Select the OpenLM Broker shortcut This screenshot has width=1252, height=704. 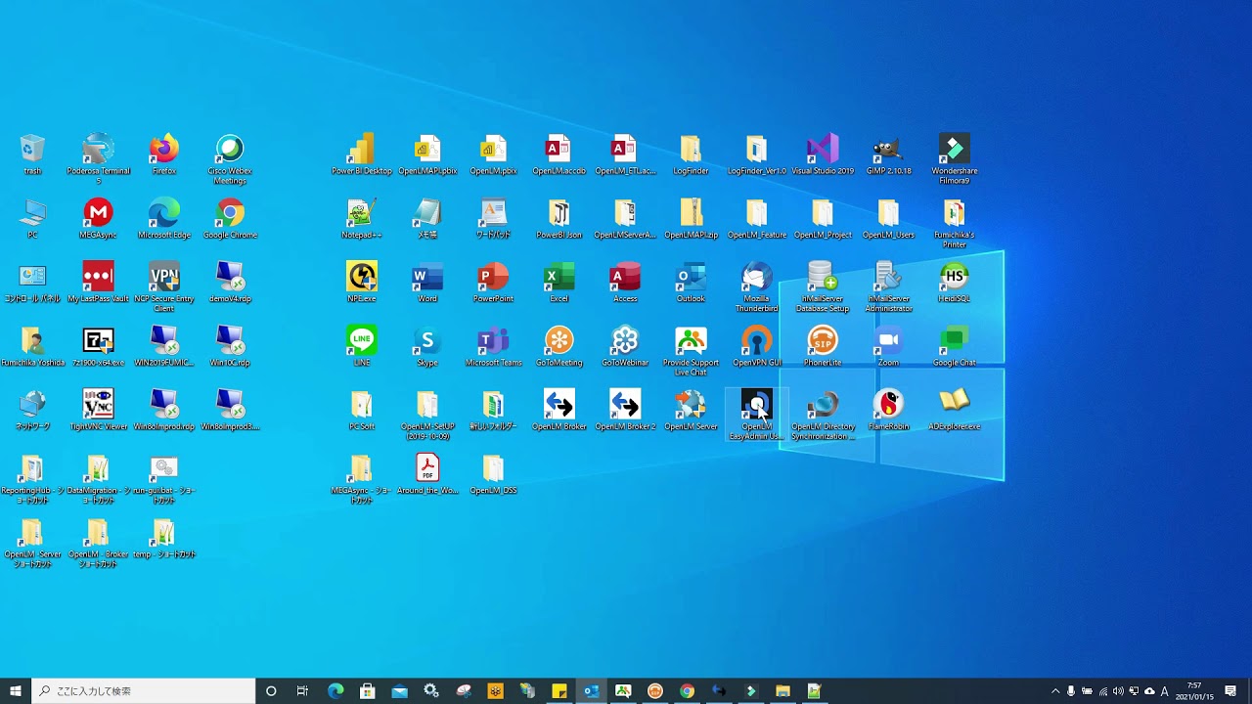pos(559,411)
